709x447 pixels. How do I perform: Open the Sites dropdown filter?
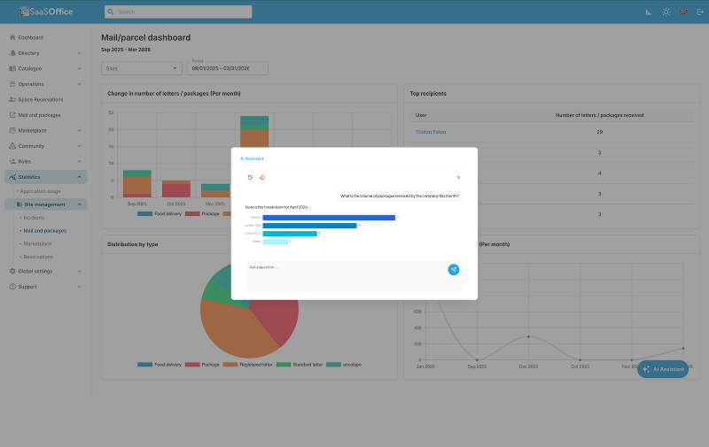(x=142, y=69)
